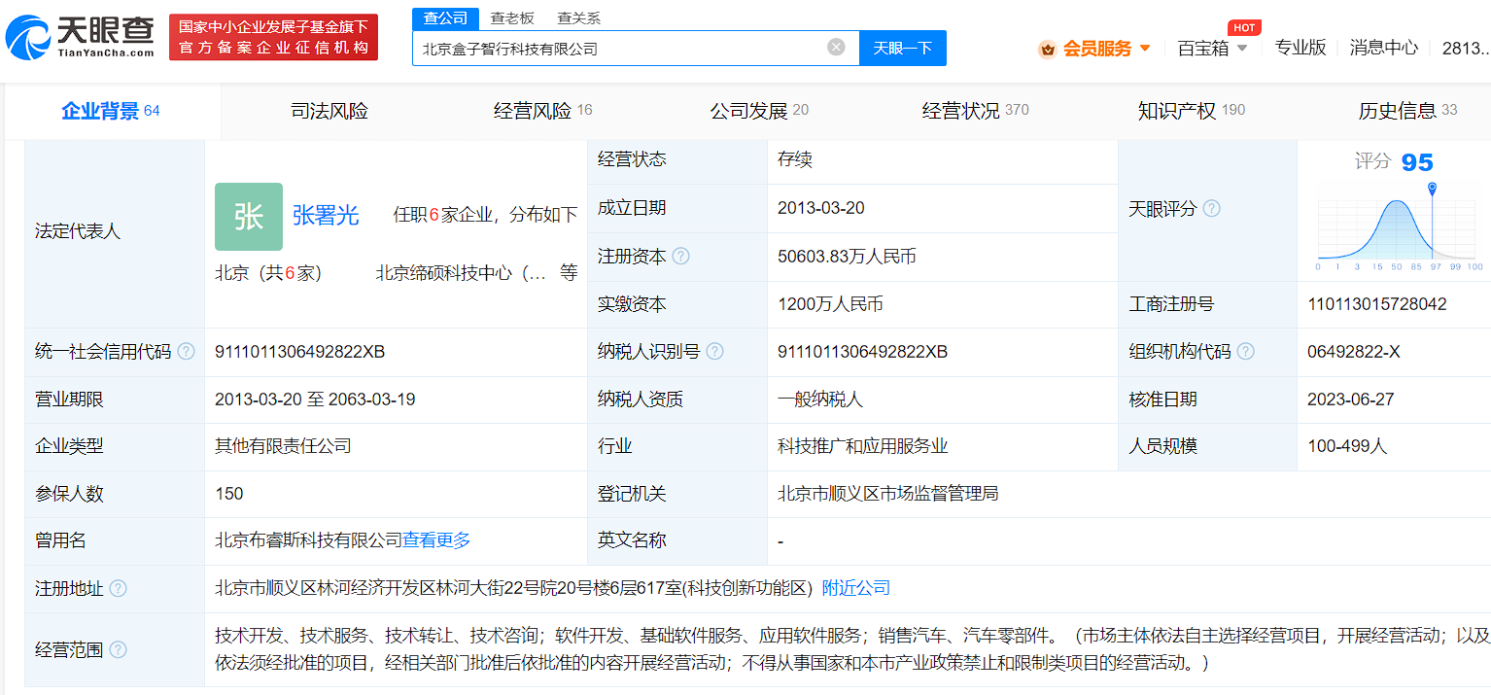Image resolution: width=1491 pixels, height=695 pixels.
Task: Click the 天眼一下 search button
Action: [x=903, y=48]
